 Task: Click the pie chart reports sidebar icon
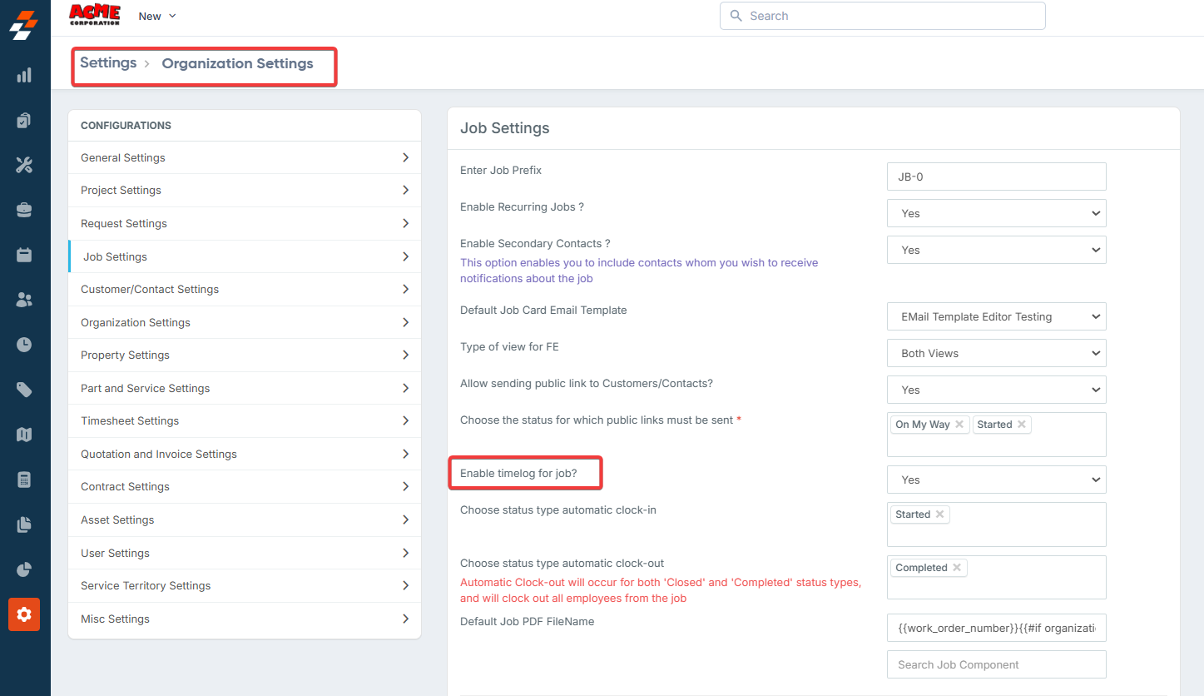coord(24,569)
